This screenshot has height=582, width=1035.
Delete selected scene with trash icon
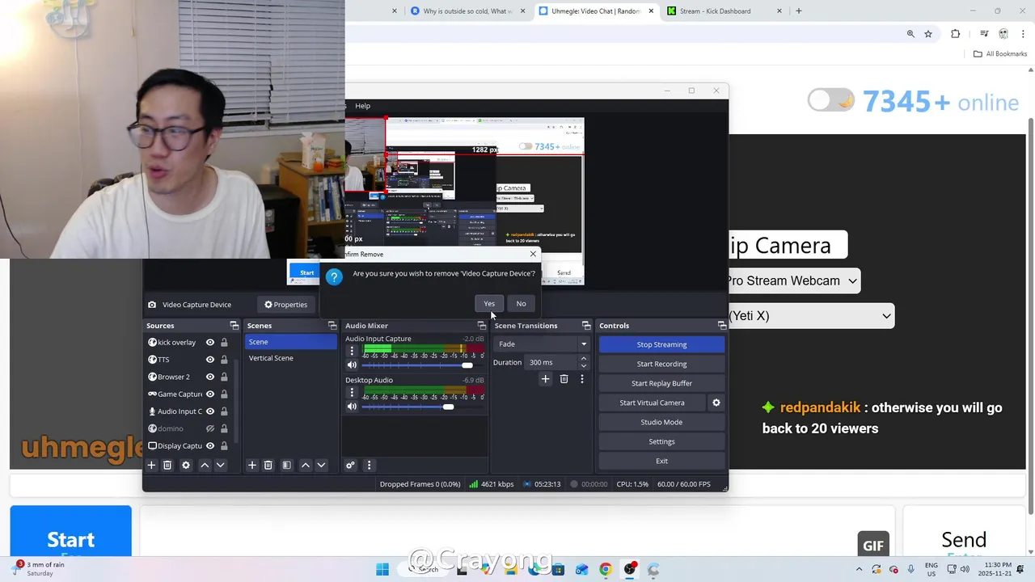268,465
